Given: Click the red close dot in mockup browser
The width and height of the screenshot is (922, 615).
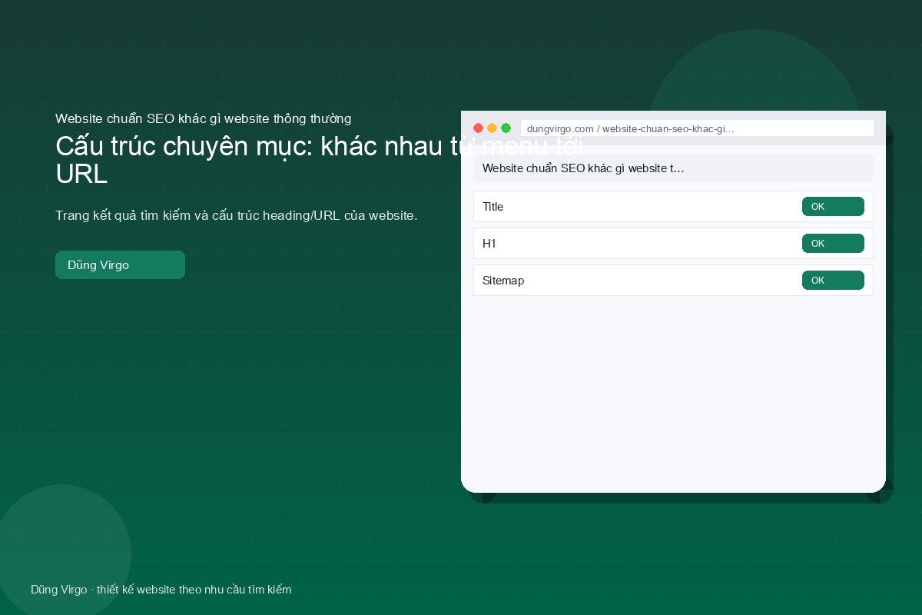Looking at the screenshot, I should point(478,128).
